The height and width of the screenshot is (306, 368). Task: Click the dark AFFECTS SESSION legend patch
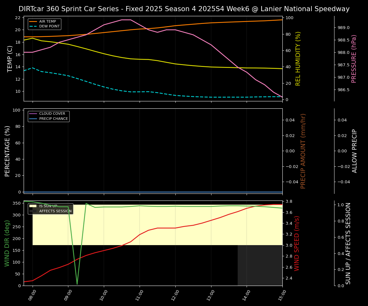coord(33,211)
